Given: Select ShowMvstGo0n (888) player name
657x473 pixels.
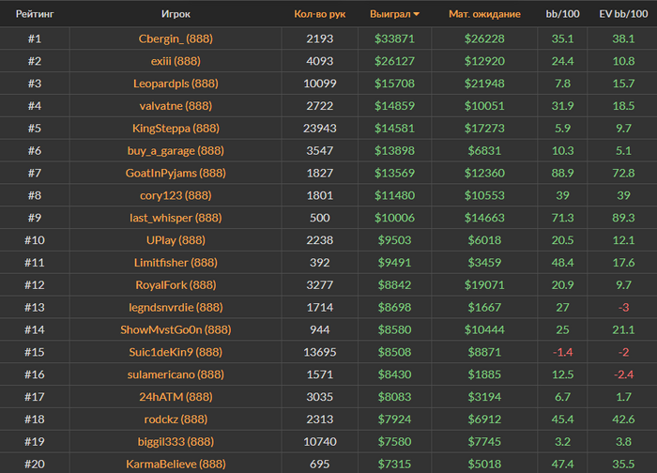Looking at the screenshot, I should coord(176,329).
